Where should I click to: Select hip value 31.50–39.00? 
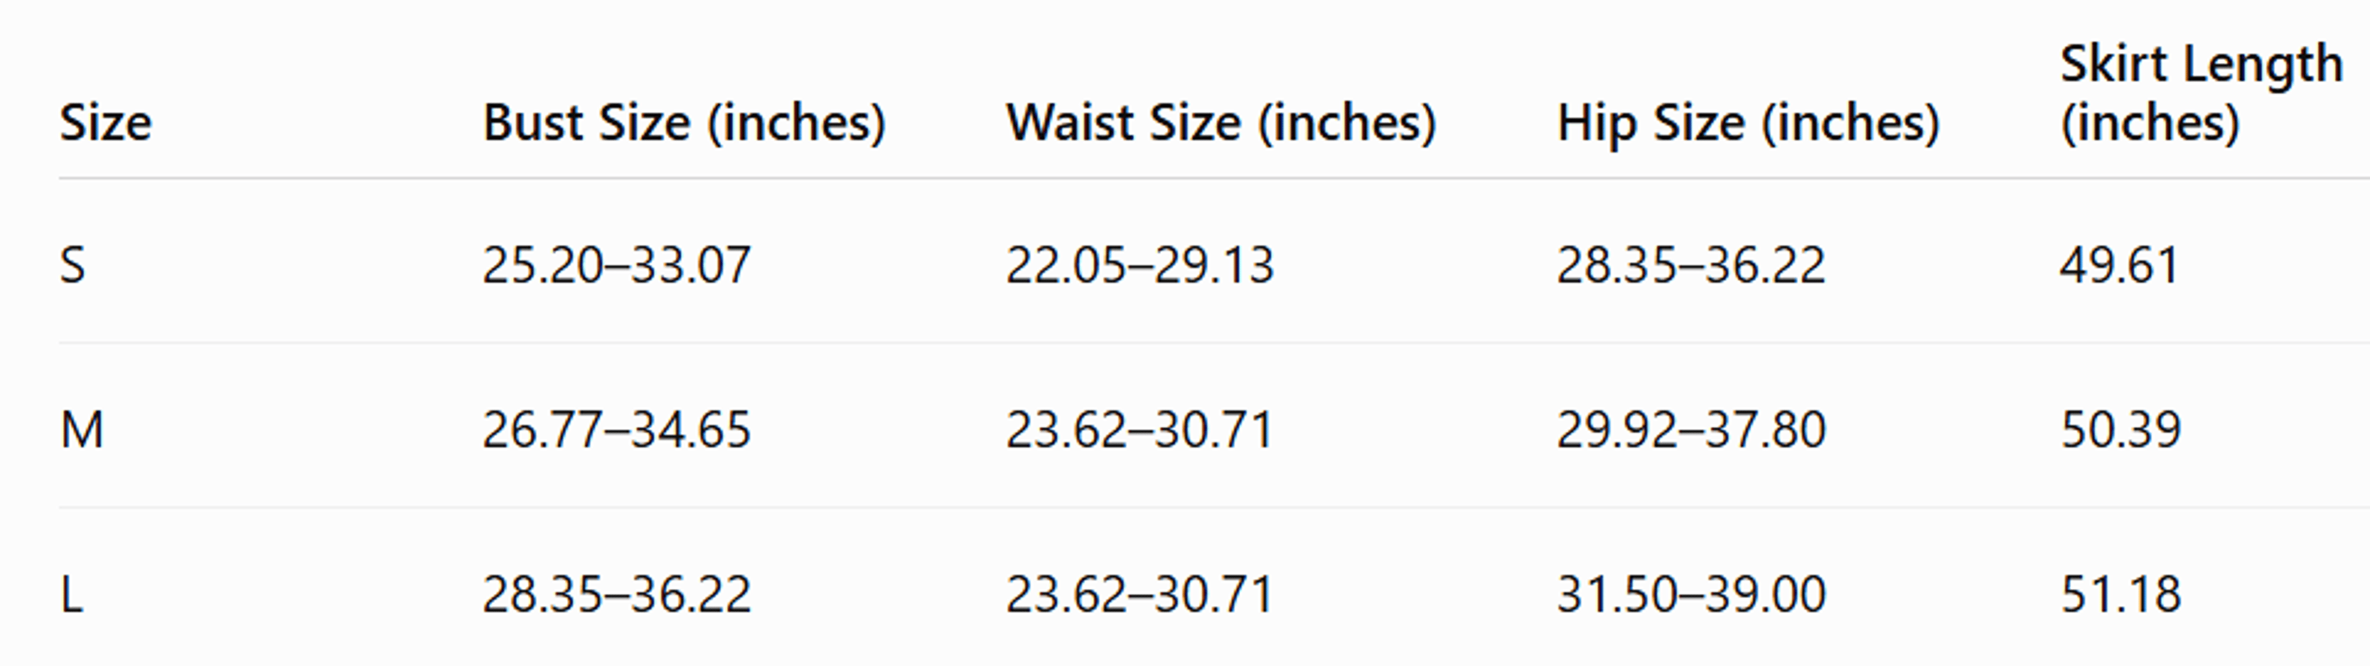click(1691, 594)
